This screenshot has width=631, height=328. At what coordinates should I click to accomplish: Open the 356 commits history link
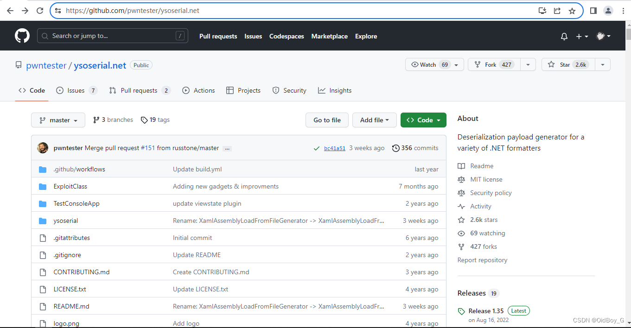coord(415,148)
